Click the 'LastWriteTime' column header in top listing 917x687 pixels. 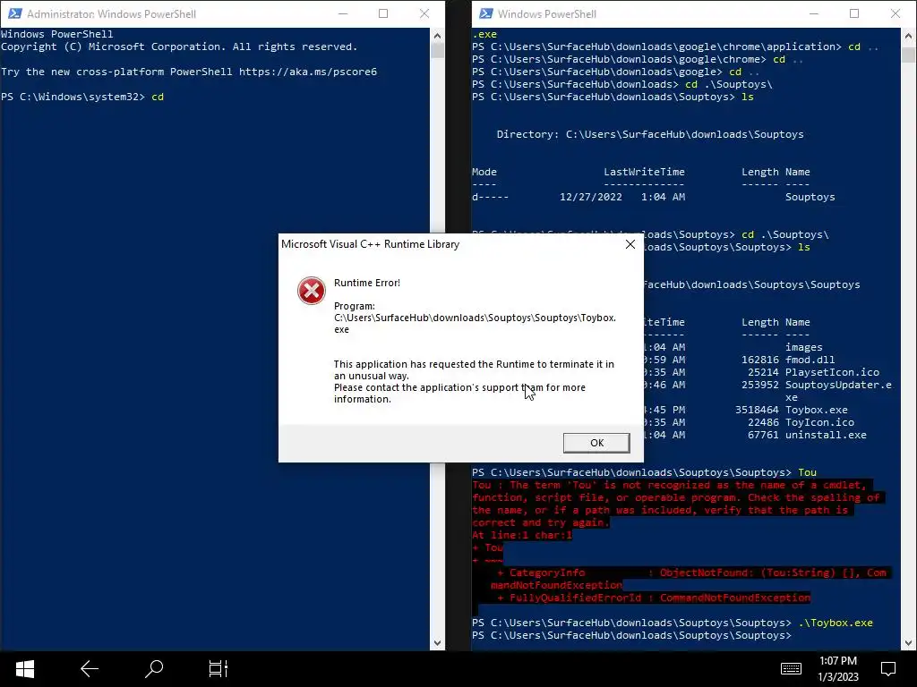coord(644,172)
